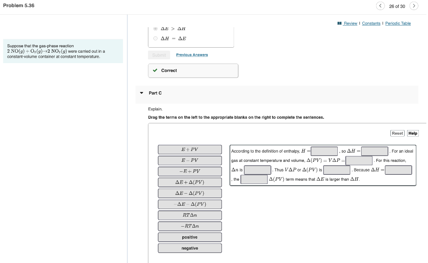Select the ΔH = ΔE radio button
Image resolution: width=428 pixels, height=263 pixels.
coord(155,38)
